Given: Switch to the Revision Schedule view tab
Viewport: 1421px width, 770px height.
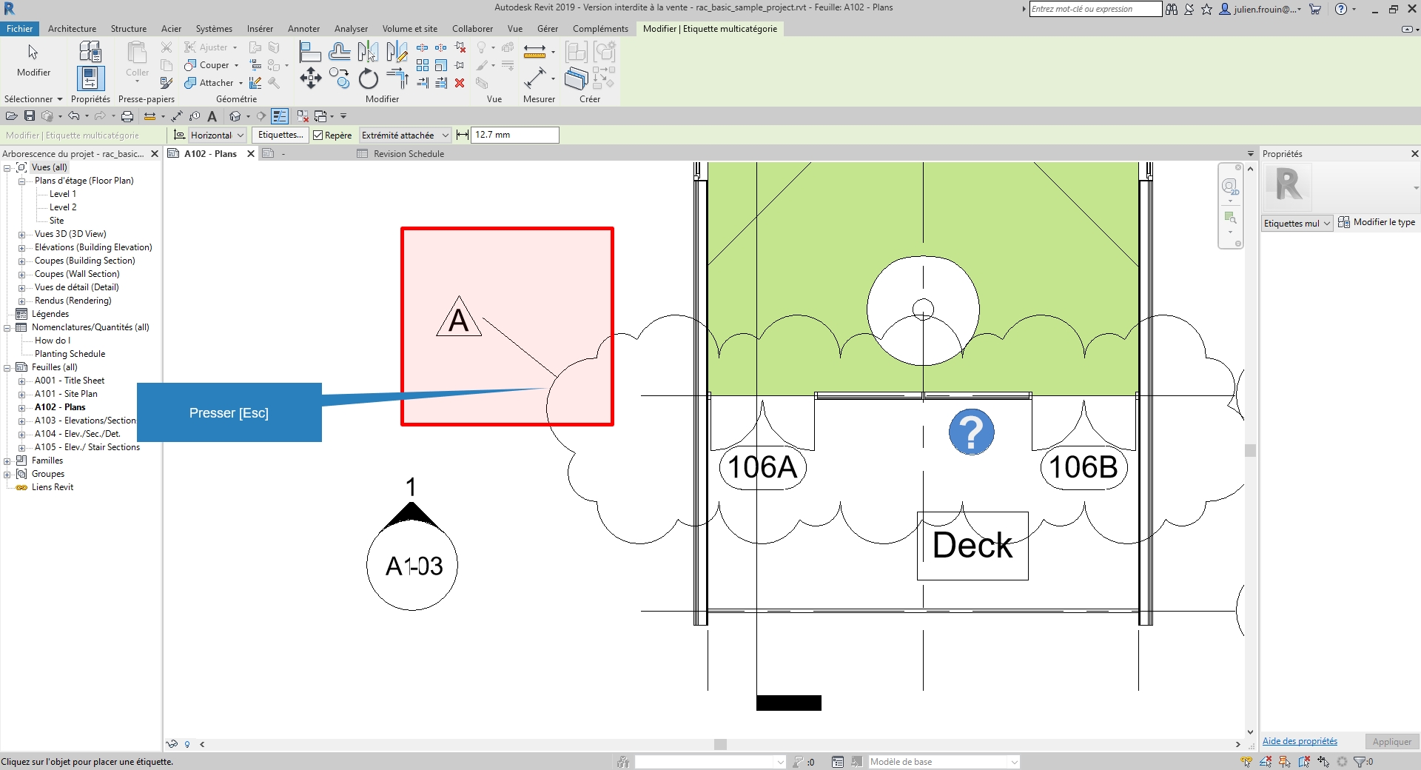Looking at the screenshot, I should (x=409, y=154).
